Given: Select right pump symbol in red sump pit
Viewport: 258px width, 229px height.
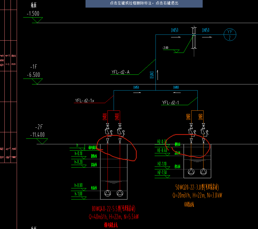Looking at the screenshot, I should tap(120, 193).
